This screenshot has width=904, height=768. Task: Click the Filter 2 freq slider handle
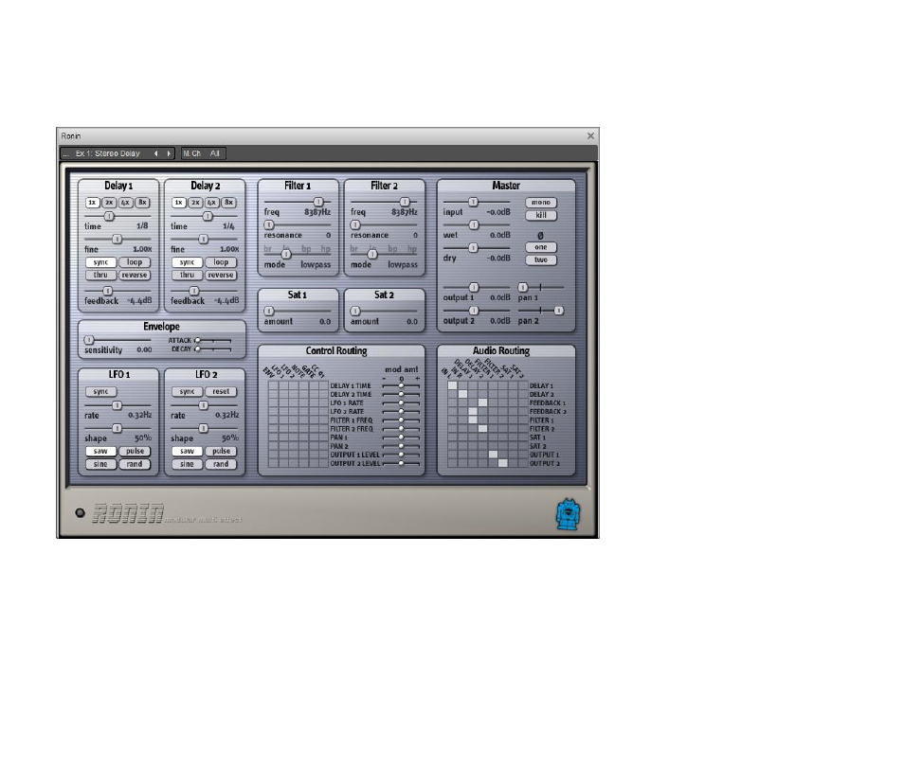(405, 202)
